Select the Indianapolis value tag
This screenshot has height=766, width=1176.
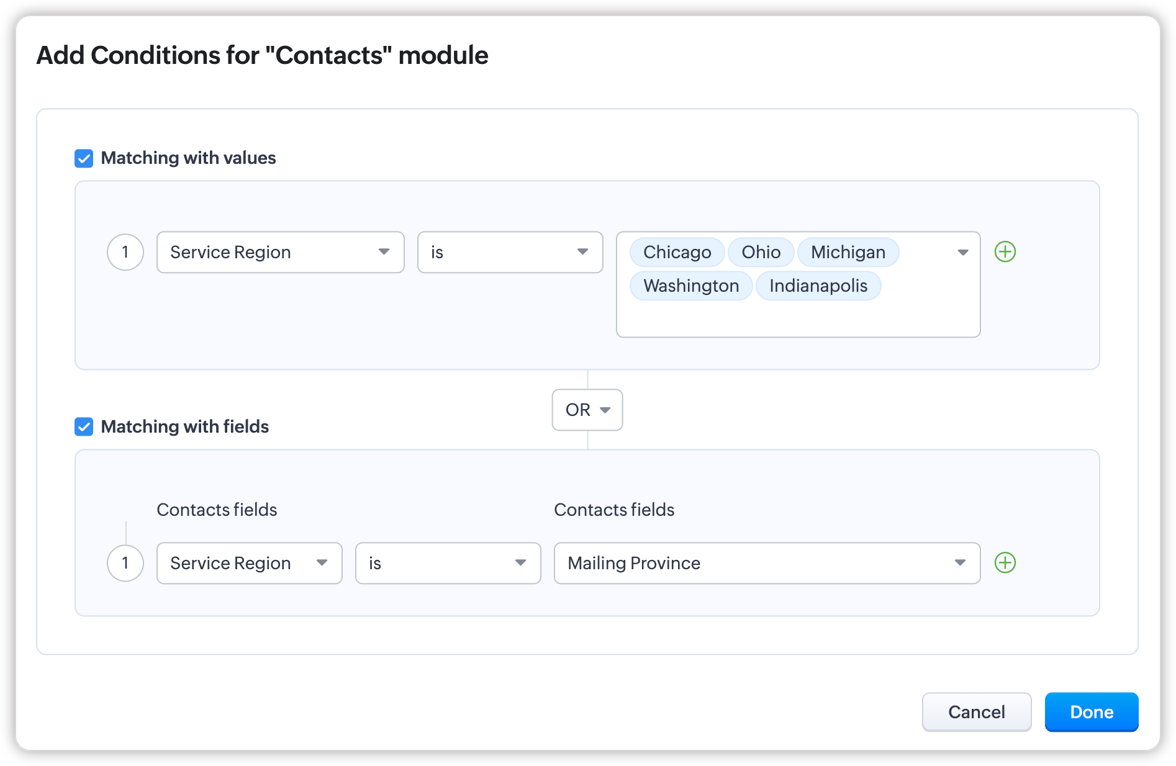tap(818, 286)
